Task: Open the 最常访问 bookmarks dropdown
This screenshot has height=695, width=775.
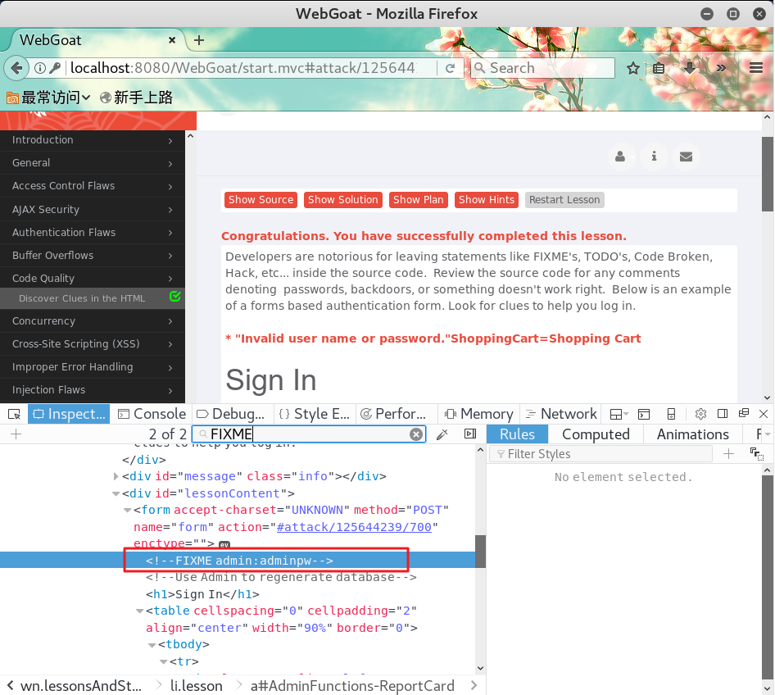Action: (x=48, y=98)
